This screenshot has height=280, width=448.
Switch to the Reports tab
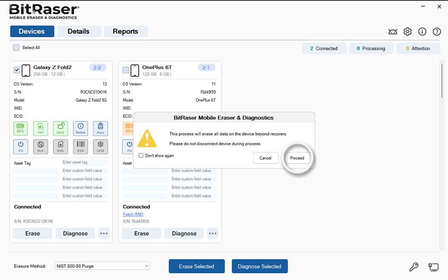pos(126,31)
